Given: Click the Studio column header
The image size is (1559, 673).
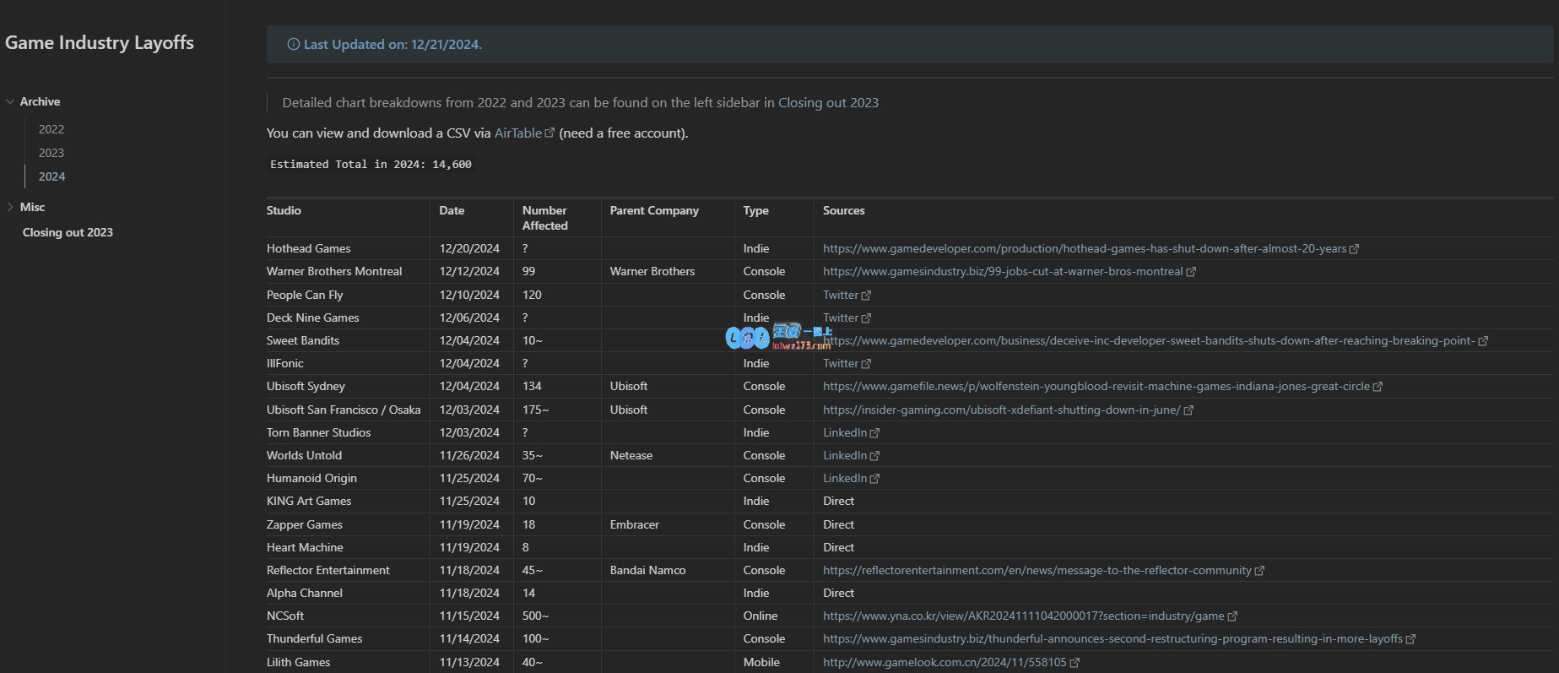Looking at the screenshot, I should click(x=284, y=210).
